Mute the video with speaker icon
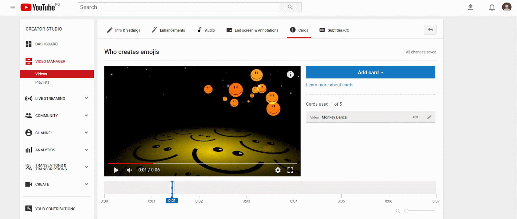Viewport: 517px width, 219px height. point(129,170)
